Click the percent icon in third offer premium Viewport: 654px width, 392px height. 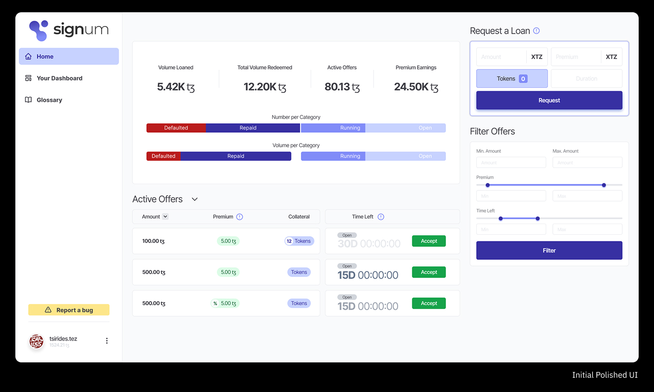[215, 303]
